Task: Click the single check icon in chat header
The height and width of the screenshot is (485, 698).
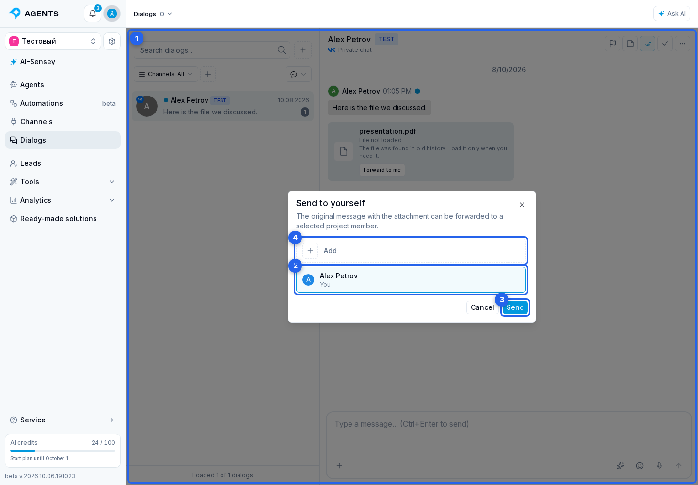Action: [665, 44]
